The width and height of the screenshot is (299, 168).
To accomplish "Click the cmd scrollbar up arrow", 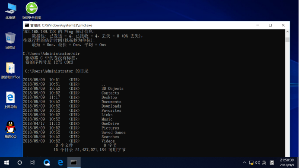I will tap(287, 32).
